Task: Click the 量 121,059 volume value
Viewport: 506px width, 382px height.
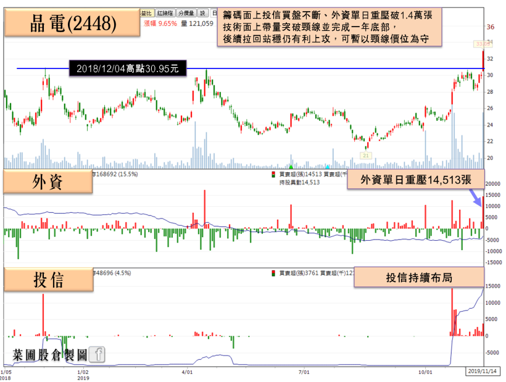Action: [197, 23]
